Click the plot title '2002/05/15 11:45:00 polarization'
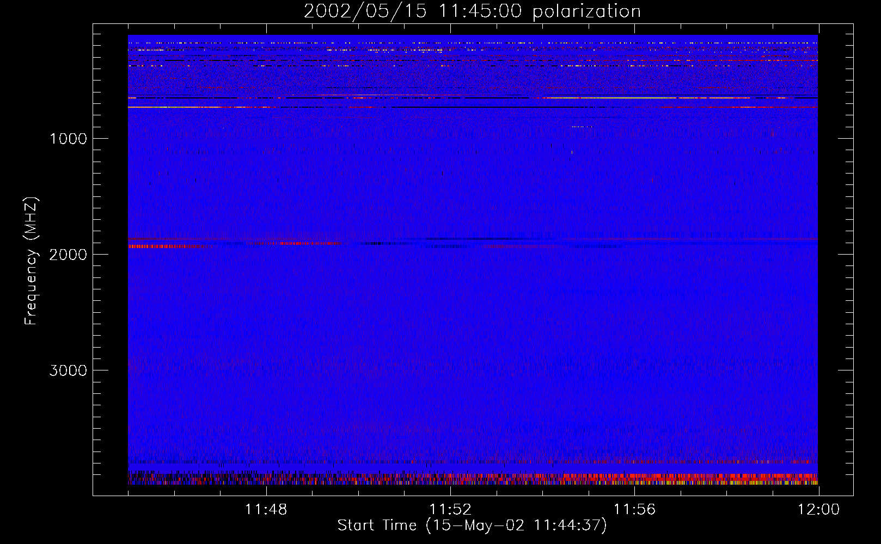This screenshot has width=881, height=544. [x=472, y=11]
